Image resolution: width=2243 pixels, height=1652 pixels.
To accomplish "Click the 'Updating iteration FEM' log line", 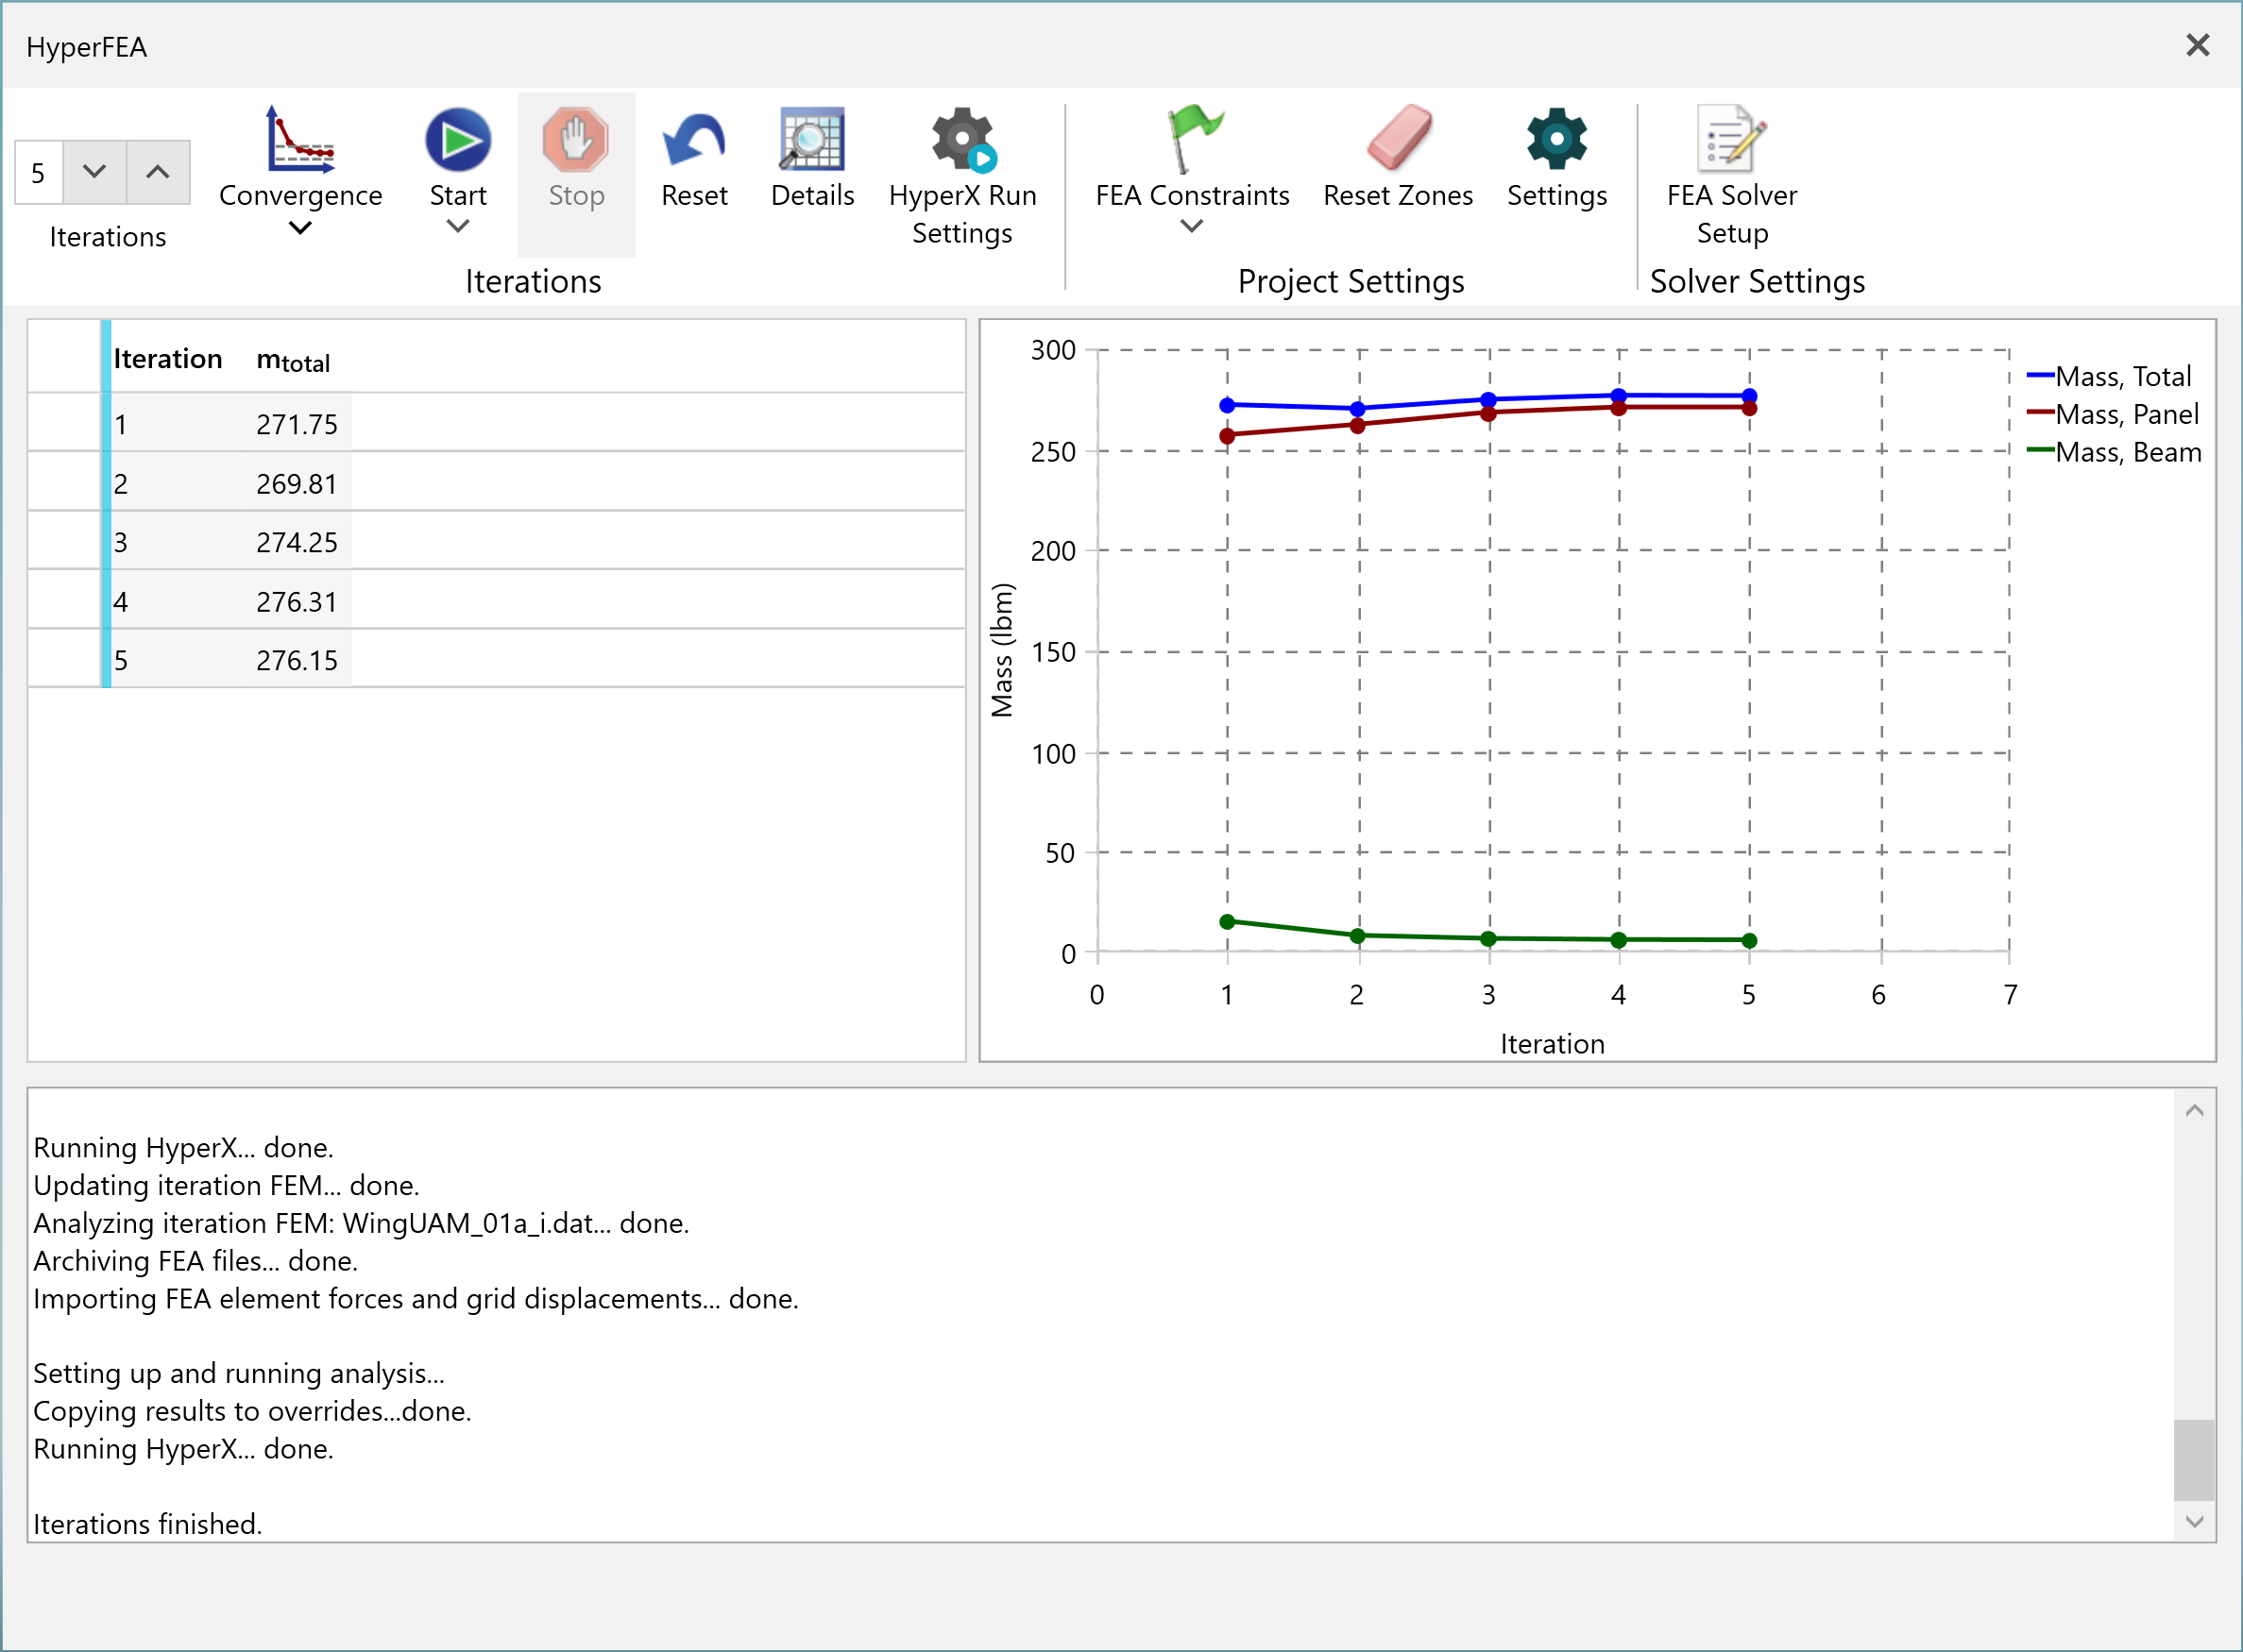I will tap(226, 1185).
